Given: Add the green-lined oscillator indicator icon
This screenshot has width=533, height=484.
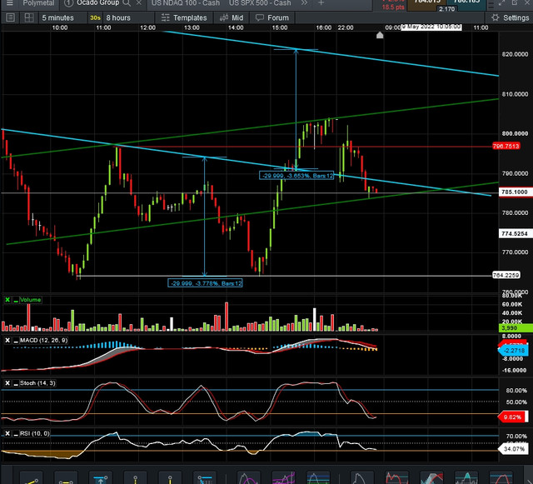Looking at the screenshot, I should tap(318, 477).
